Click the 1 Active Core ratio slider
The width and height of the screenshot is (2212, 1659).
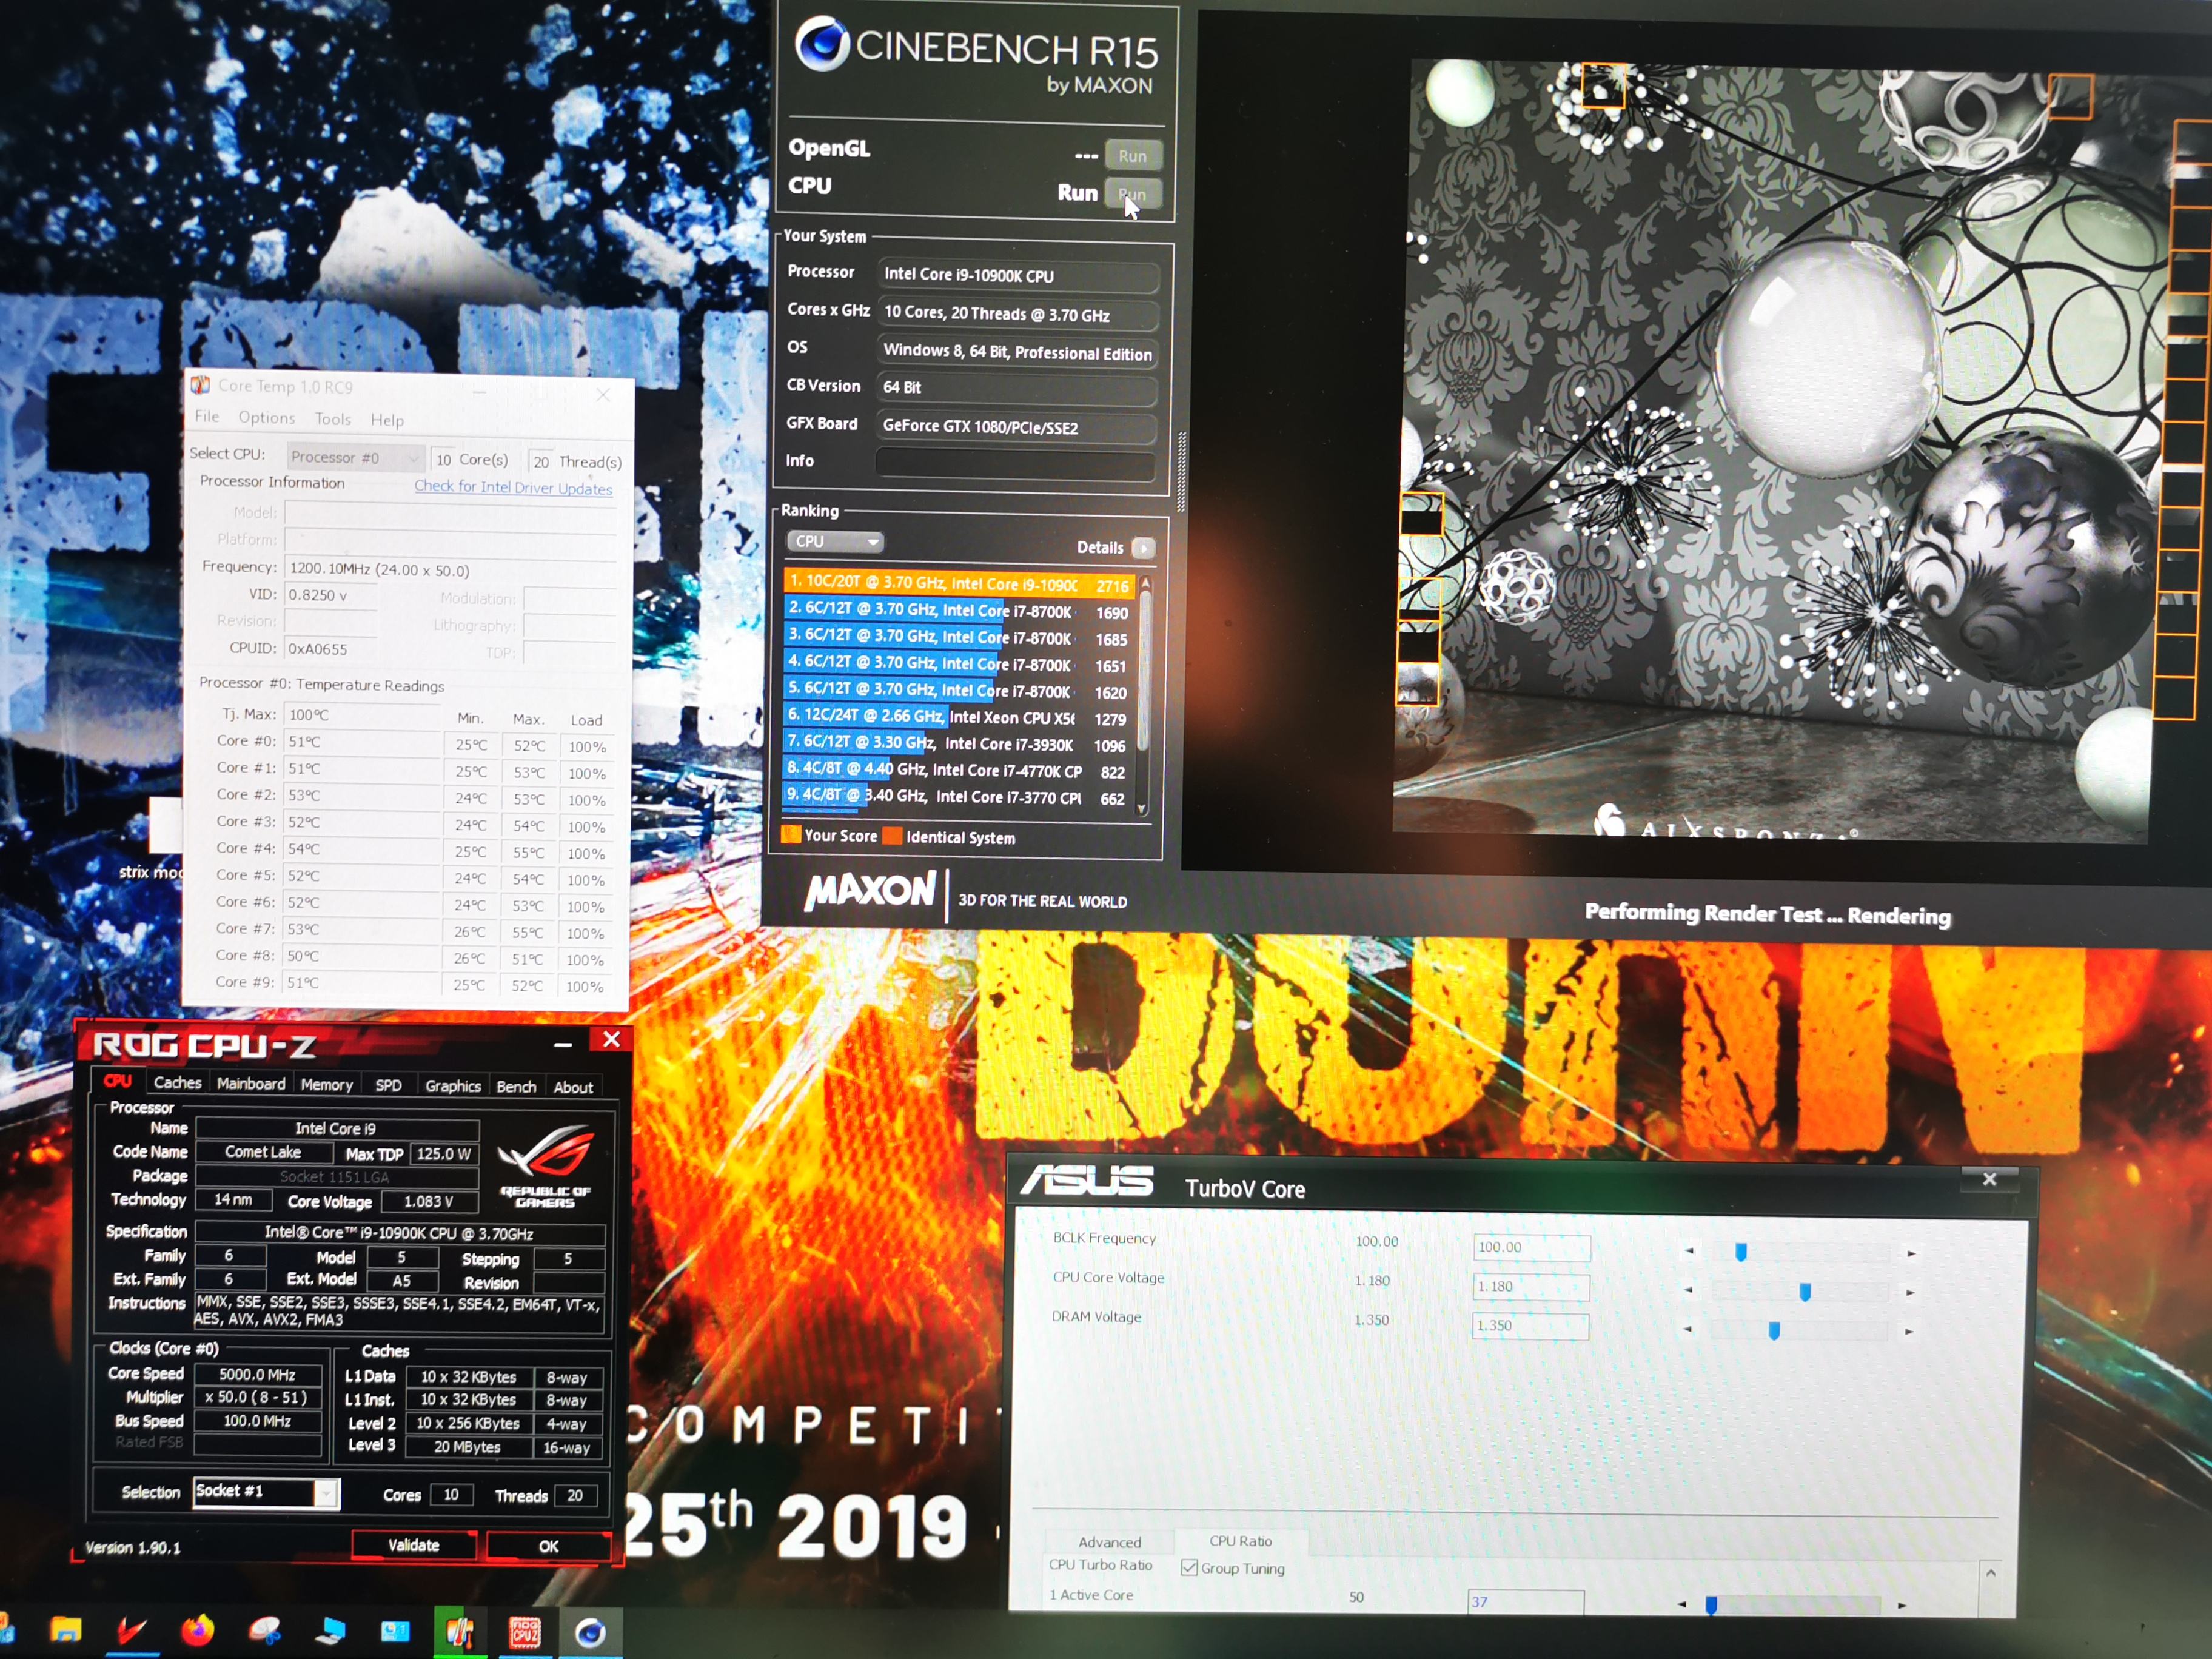point(1711,1605)
